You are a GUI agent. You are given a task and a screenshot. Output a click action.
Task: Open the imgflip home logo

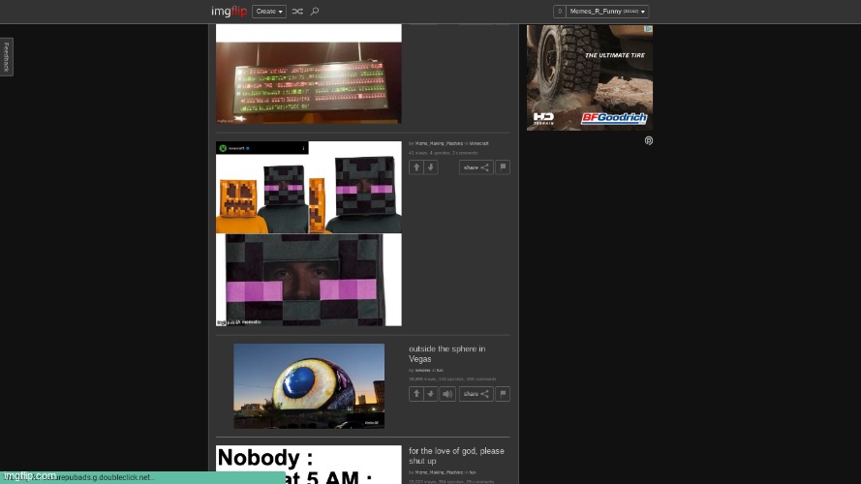coord(229,11)
